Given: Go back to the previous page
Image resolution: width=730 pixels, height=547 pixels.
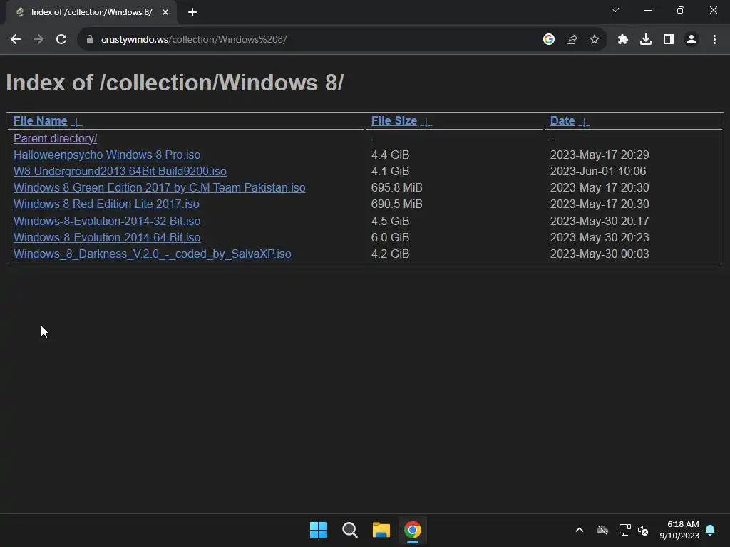Looking at the screenshot, I should [16, 40].
